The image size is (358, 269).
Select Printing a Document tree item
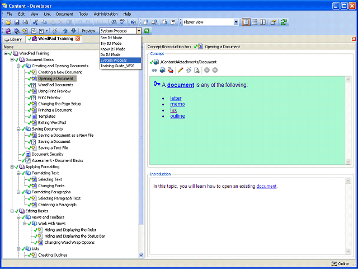55,110
